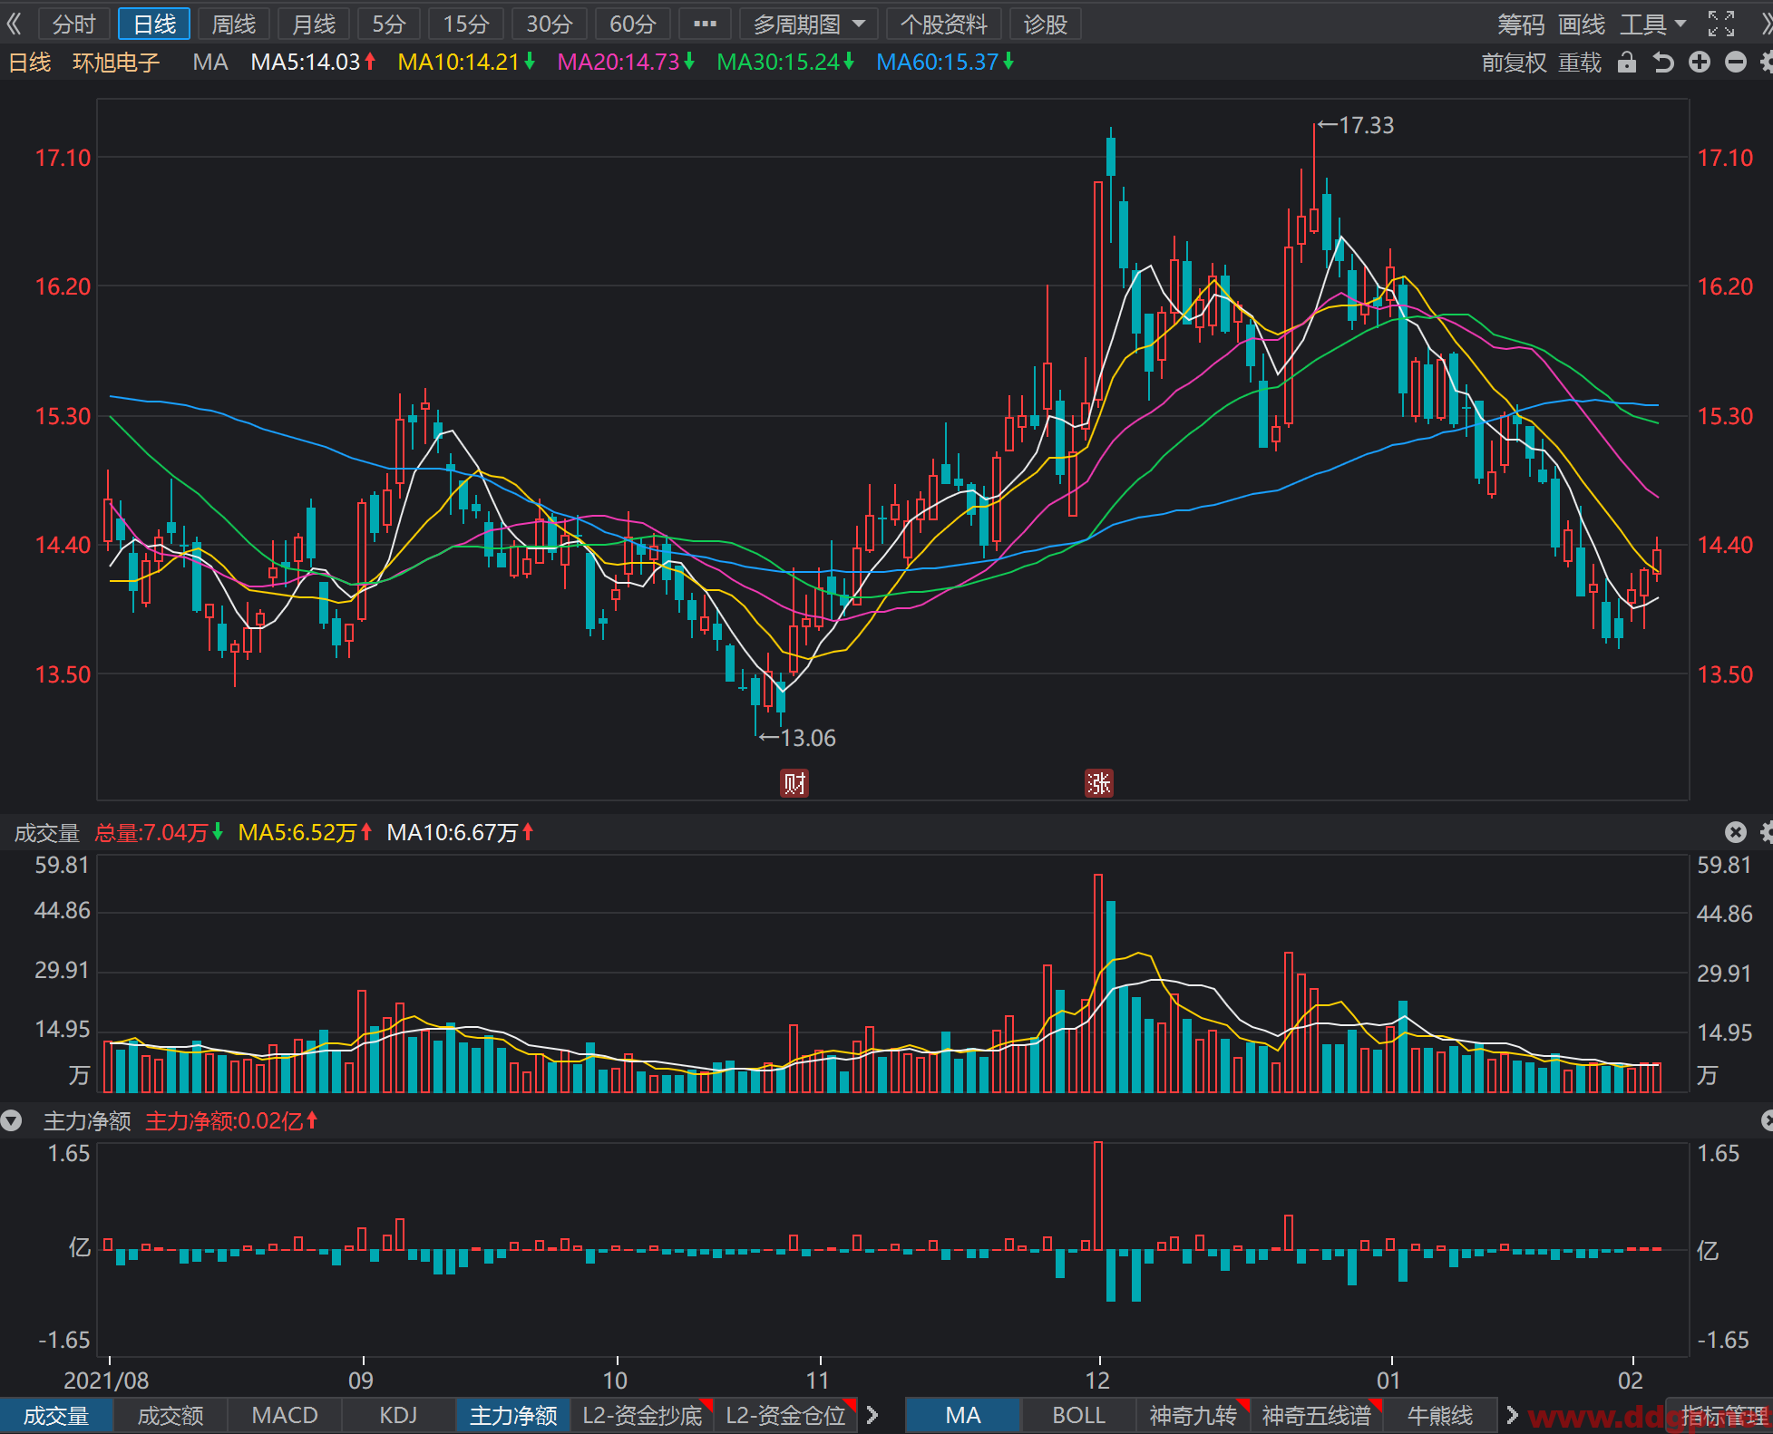Image resolution: width=1773 pixels, height=1434 pixels.
Task: Click the 主力净额:0.02亿 value
Action: [x=232, y=1121]
